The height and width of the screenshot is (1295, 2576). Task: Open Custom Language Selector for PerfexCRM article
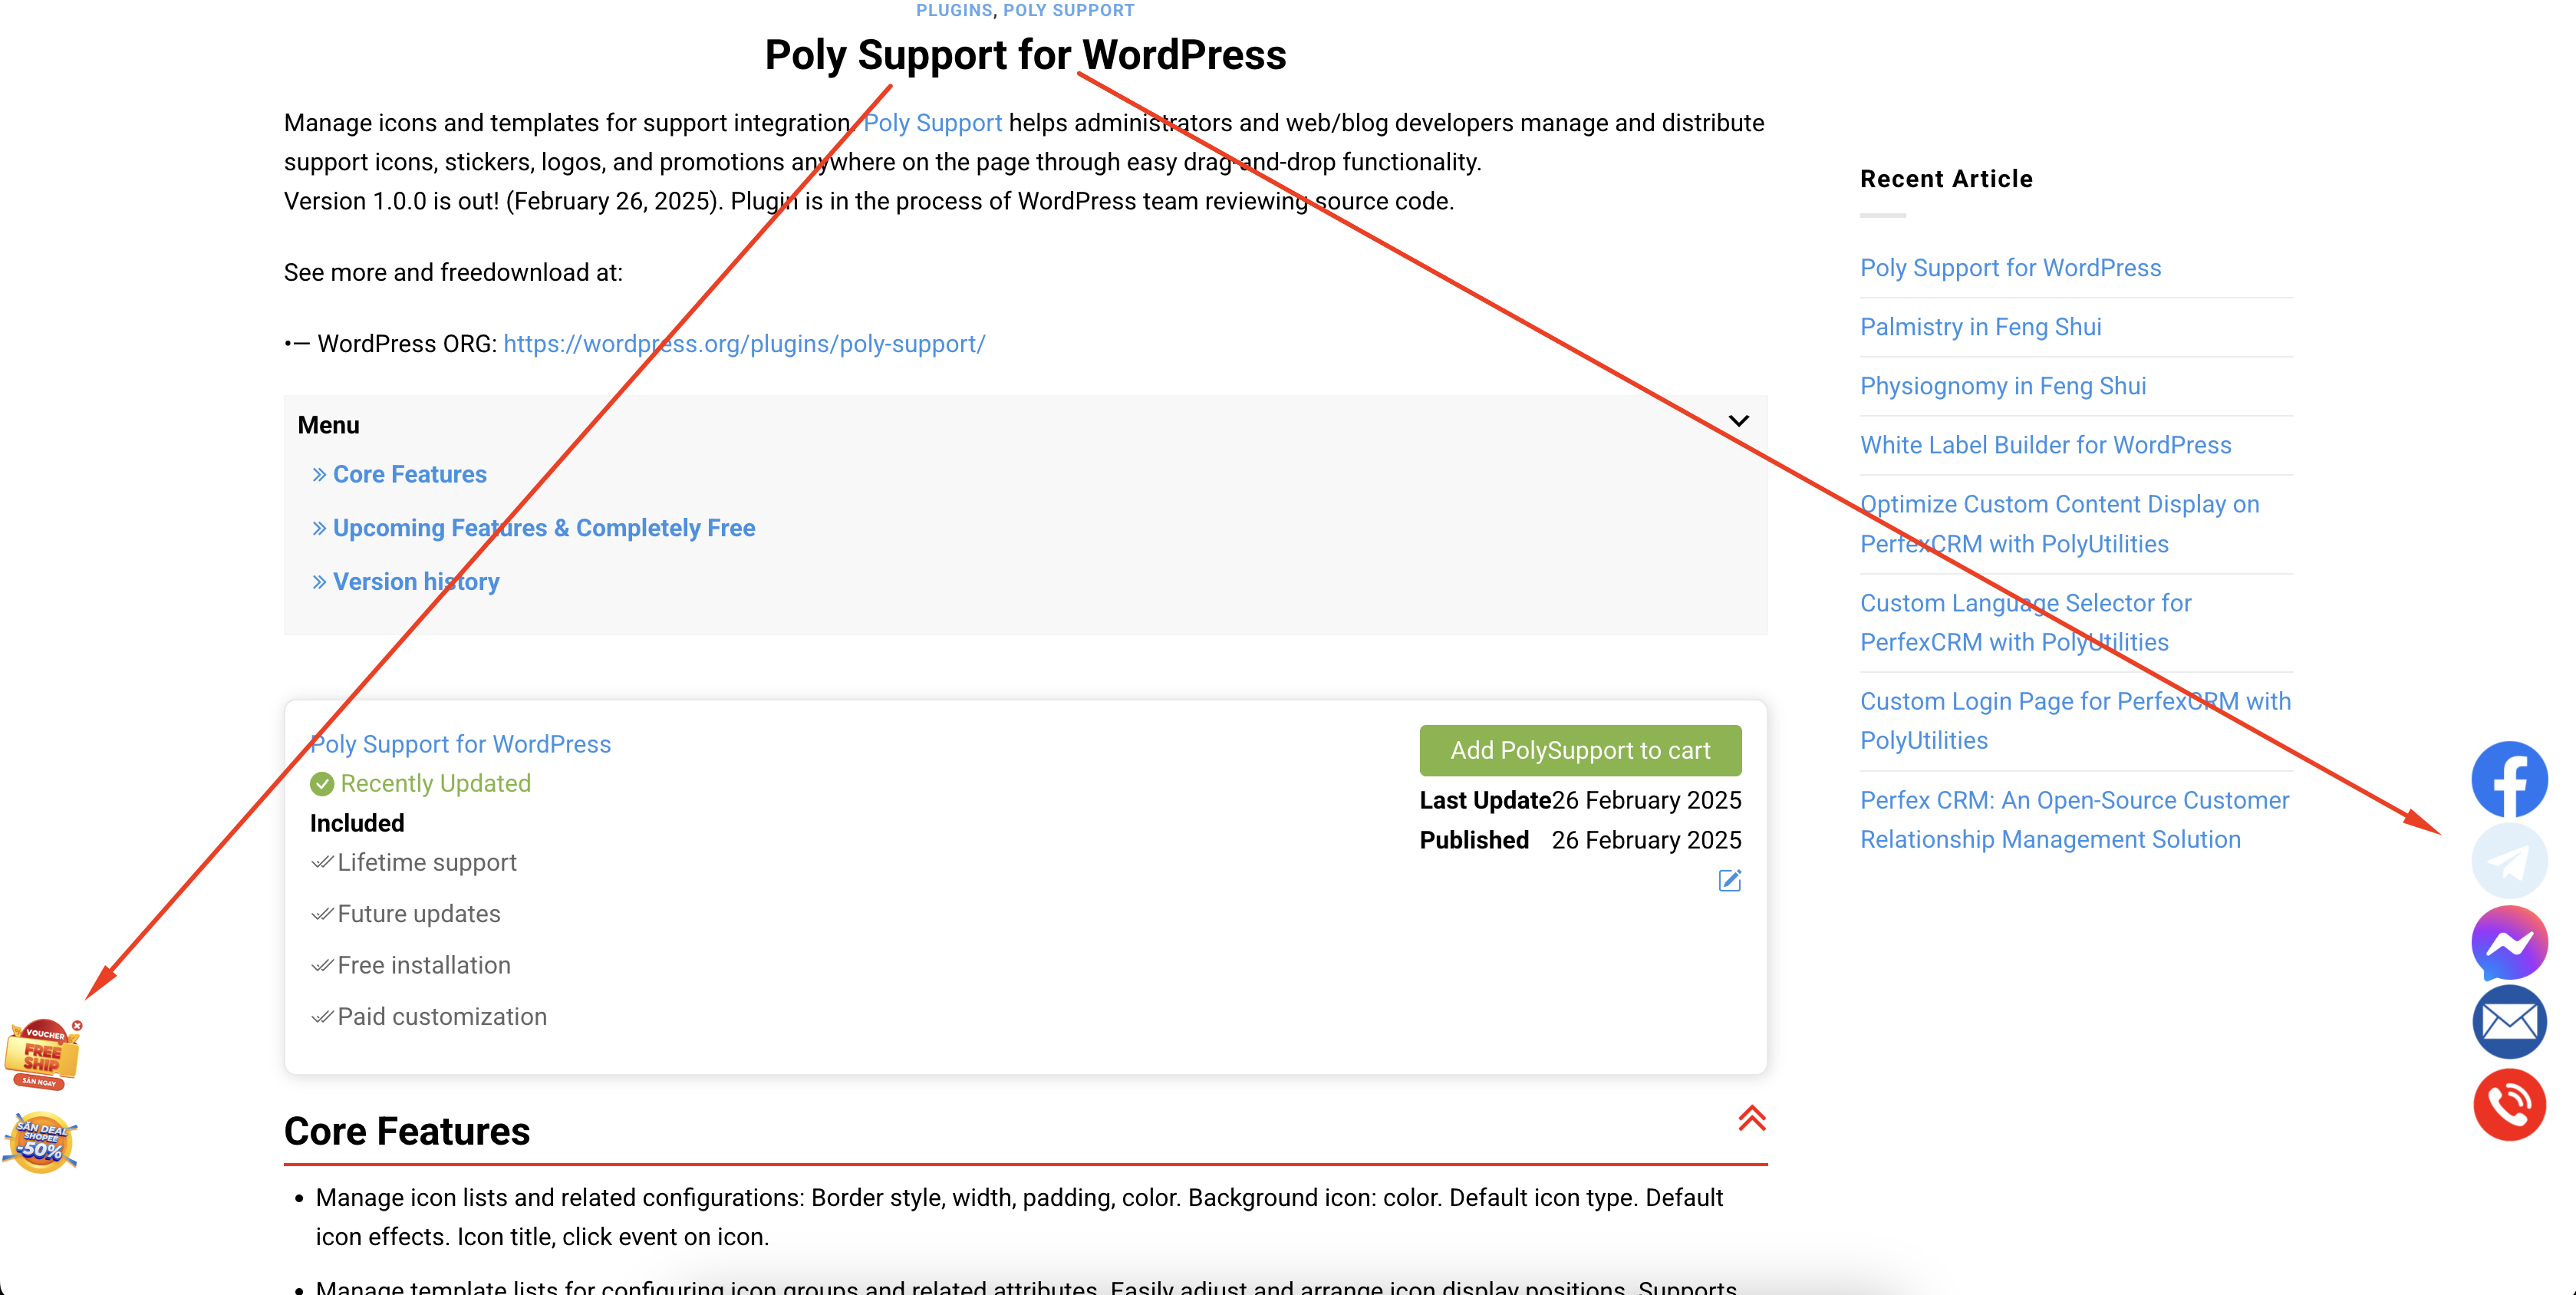point(2025,622)
